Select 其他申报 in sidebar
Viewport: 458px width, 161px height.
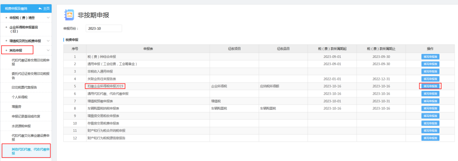[x=16, y=50]
